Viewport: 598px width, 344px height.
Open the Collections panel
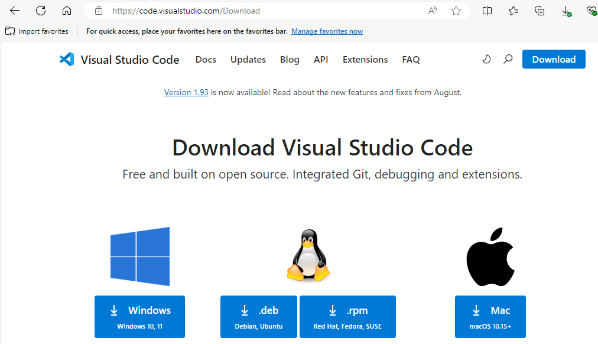tap(539, 11)
